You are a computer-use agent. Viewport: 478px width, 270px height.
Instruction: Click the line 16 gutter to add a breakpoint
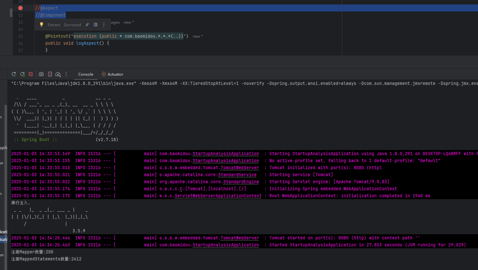tap(20, 43)
